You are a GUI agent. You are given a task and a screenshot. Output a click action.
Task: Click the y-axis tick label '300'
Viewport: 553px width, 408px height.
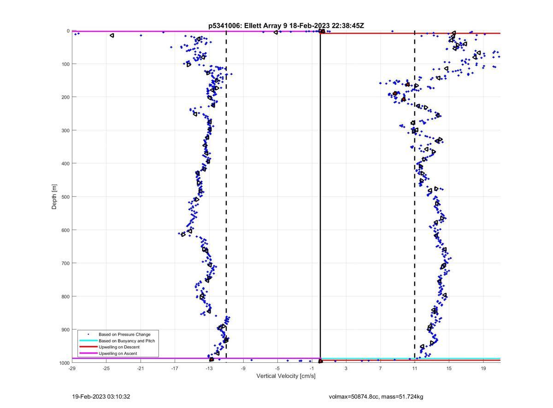click(x=65, y=130)
